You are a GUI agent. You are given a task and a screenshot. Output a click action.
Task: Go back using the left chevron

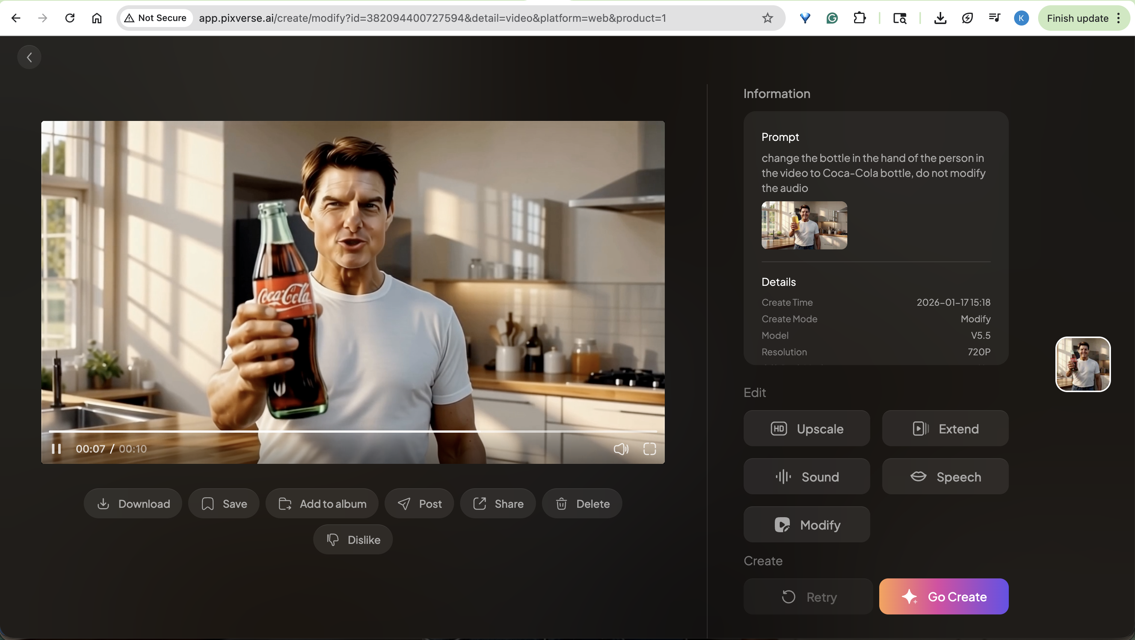point(29,57)
